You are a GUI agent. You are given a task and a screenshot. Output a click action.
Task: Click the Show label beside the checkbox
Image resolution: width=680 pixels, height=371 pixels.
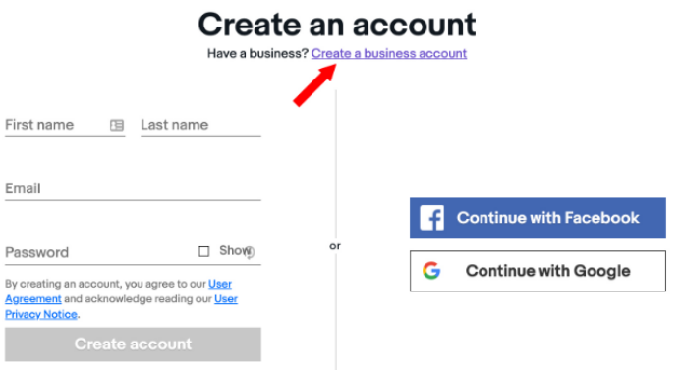pyautogui.click(x=233, y=251)
